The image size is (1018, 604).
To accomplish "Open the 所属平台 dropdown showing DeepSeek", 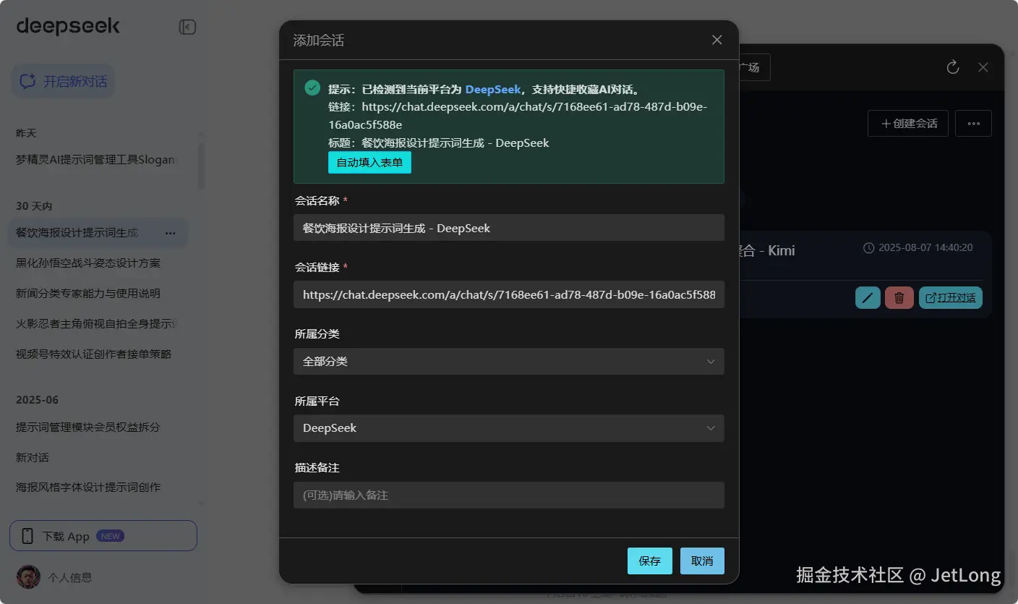I will 509,428.
